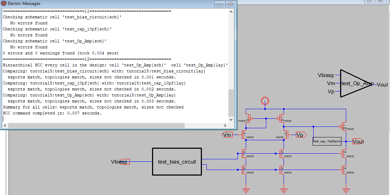
Task: Select the rightmost ground symbol
Action: click(346, 190)
